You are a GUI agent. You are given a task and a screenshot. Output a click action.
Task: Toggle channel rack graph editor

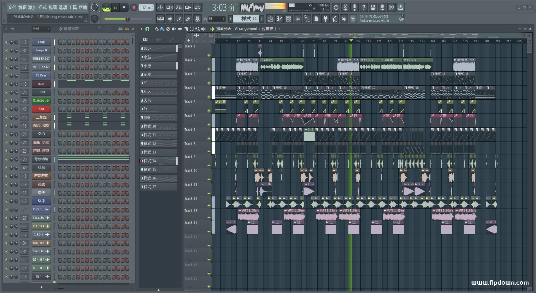pos(120,29)
